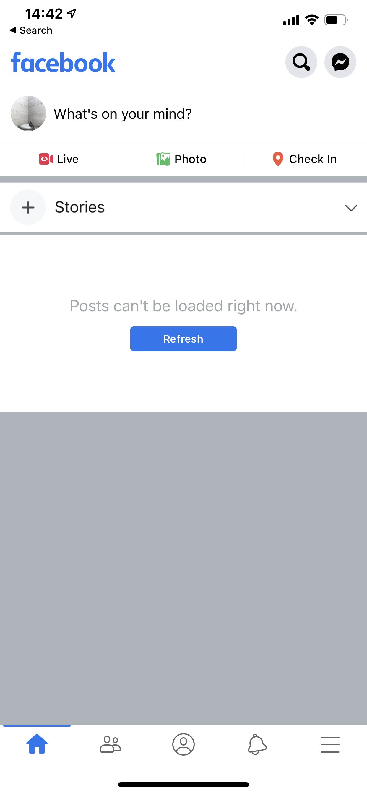Tap the Check In location pin
367x794 pixels.
click(278, 159)
